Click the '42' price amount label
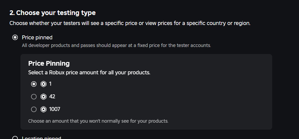Image resolution: width=299 pixels, height=139 pixels. pos(52,97)
